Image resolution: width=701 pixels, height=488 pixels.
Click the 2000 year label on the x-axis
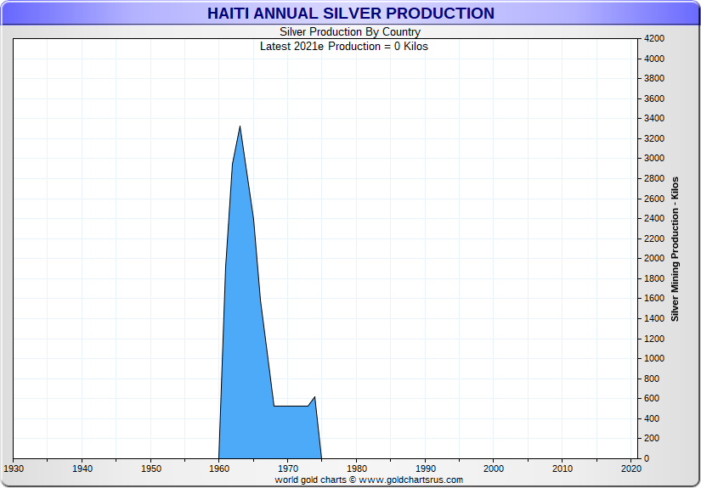494,468
